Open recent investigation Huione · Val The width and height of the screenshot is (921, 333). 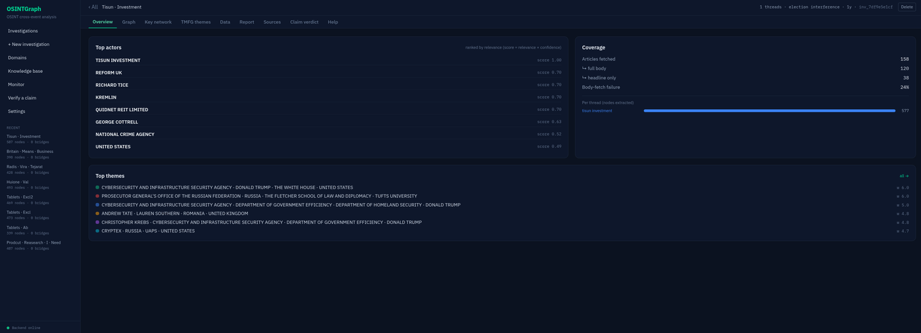[40, 184]
